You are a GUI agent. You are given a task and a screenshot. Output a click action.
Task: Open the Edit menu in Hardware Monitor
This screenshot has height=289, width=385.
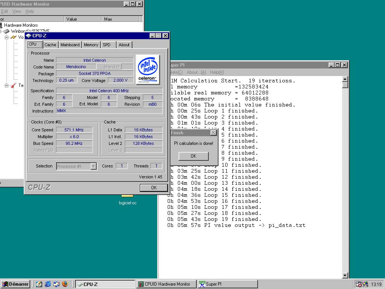click(5, 11)
